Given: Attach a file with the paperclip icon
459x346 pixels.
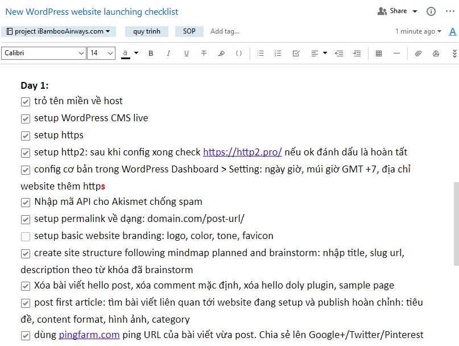Looking at the screenshot, I should (x=418, y=53).
